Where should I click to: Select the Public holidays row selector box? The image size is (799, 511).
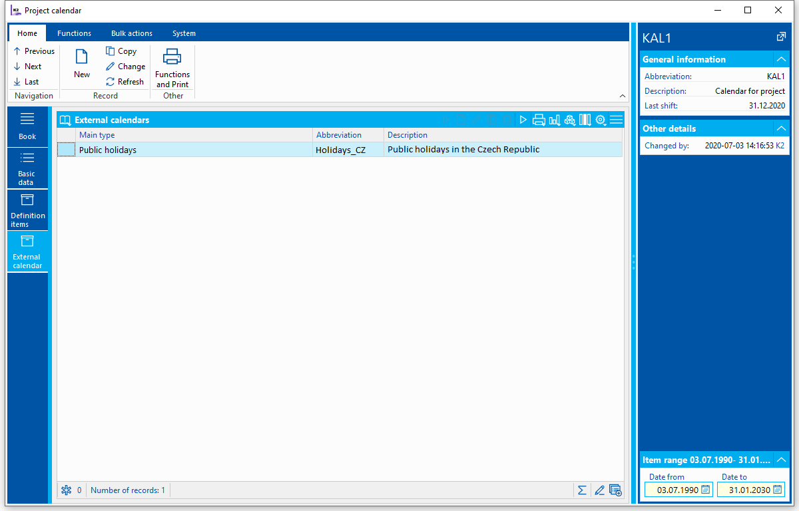click(67, 150)
